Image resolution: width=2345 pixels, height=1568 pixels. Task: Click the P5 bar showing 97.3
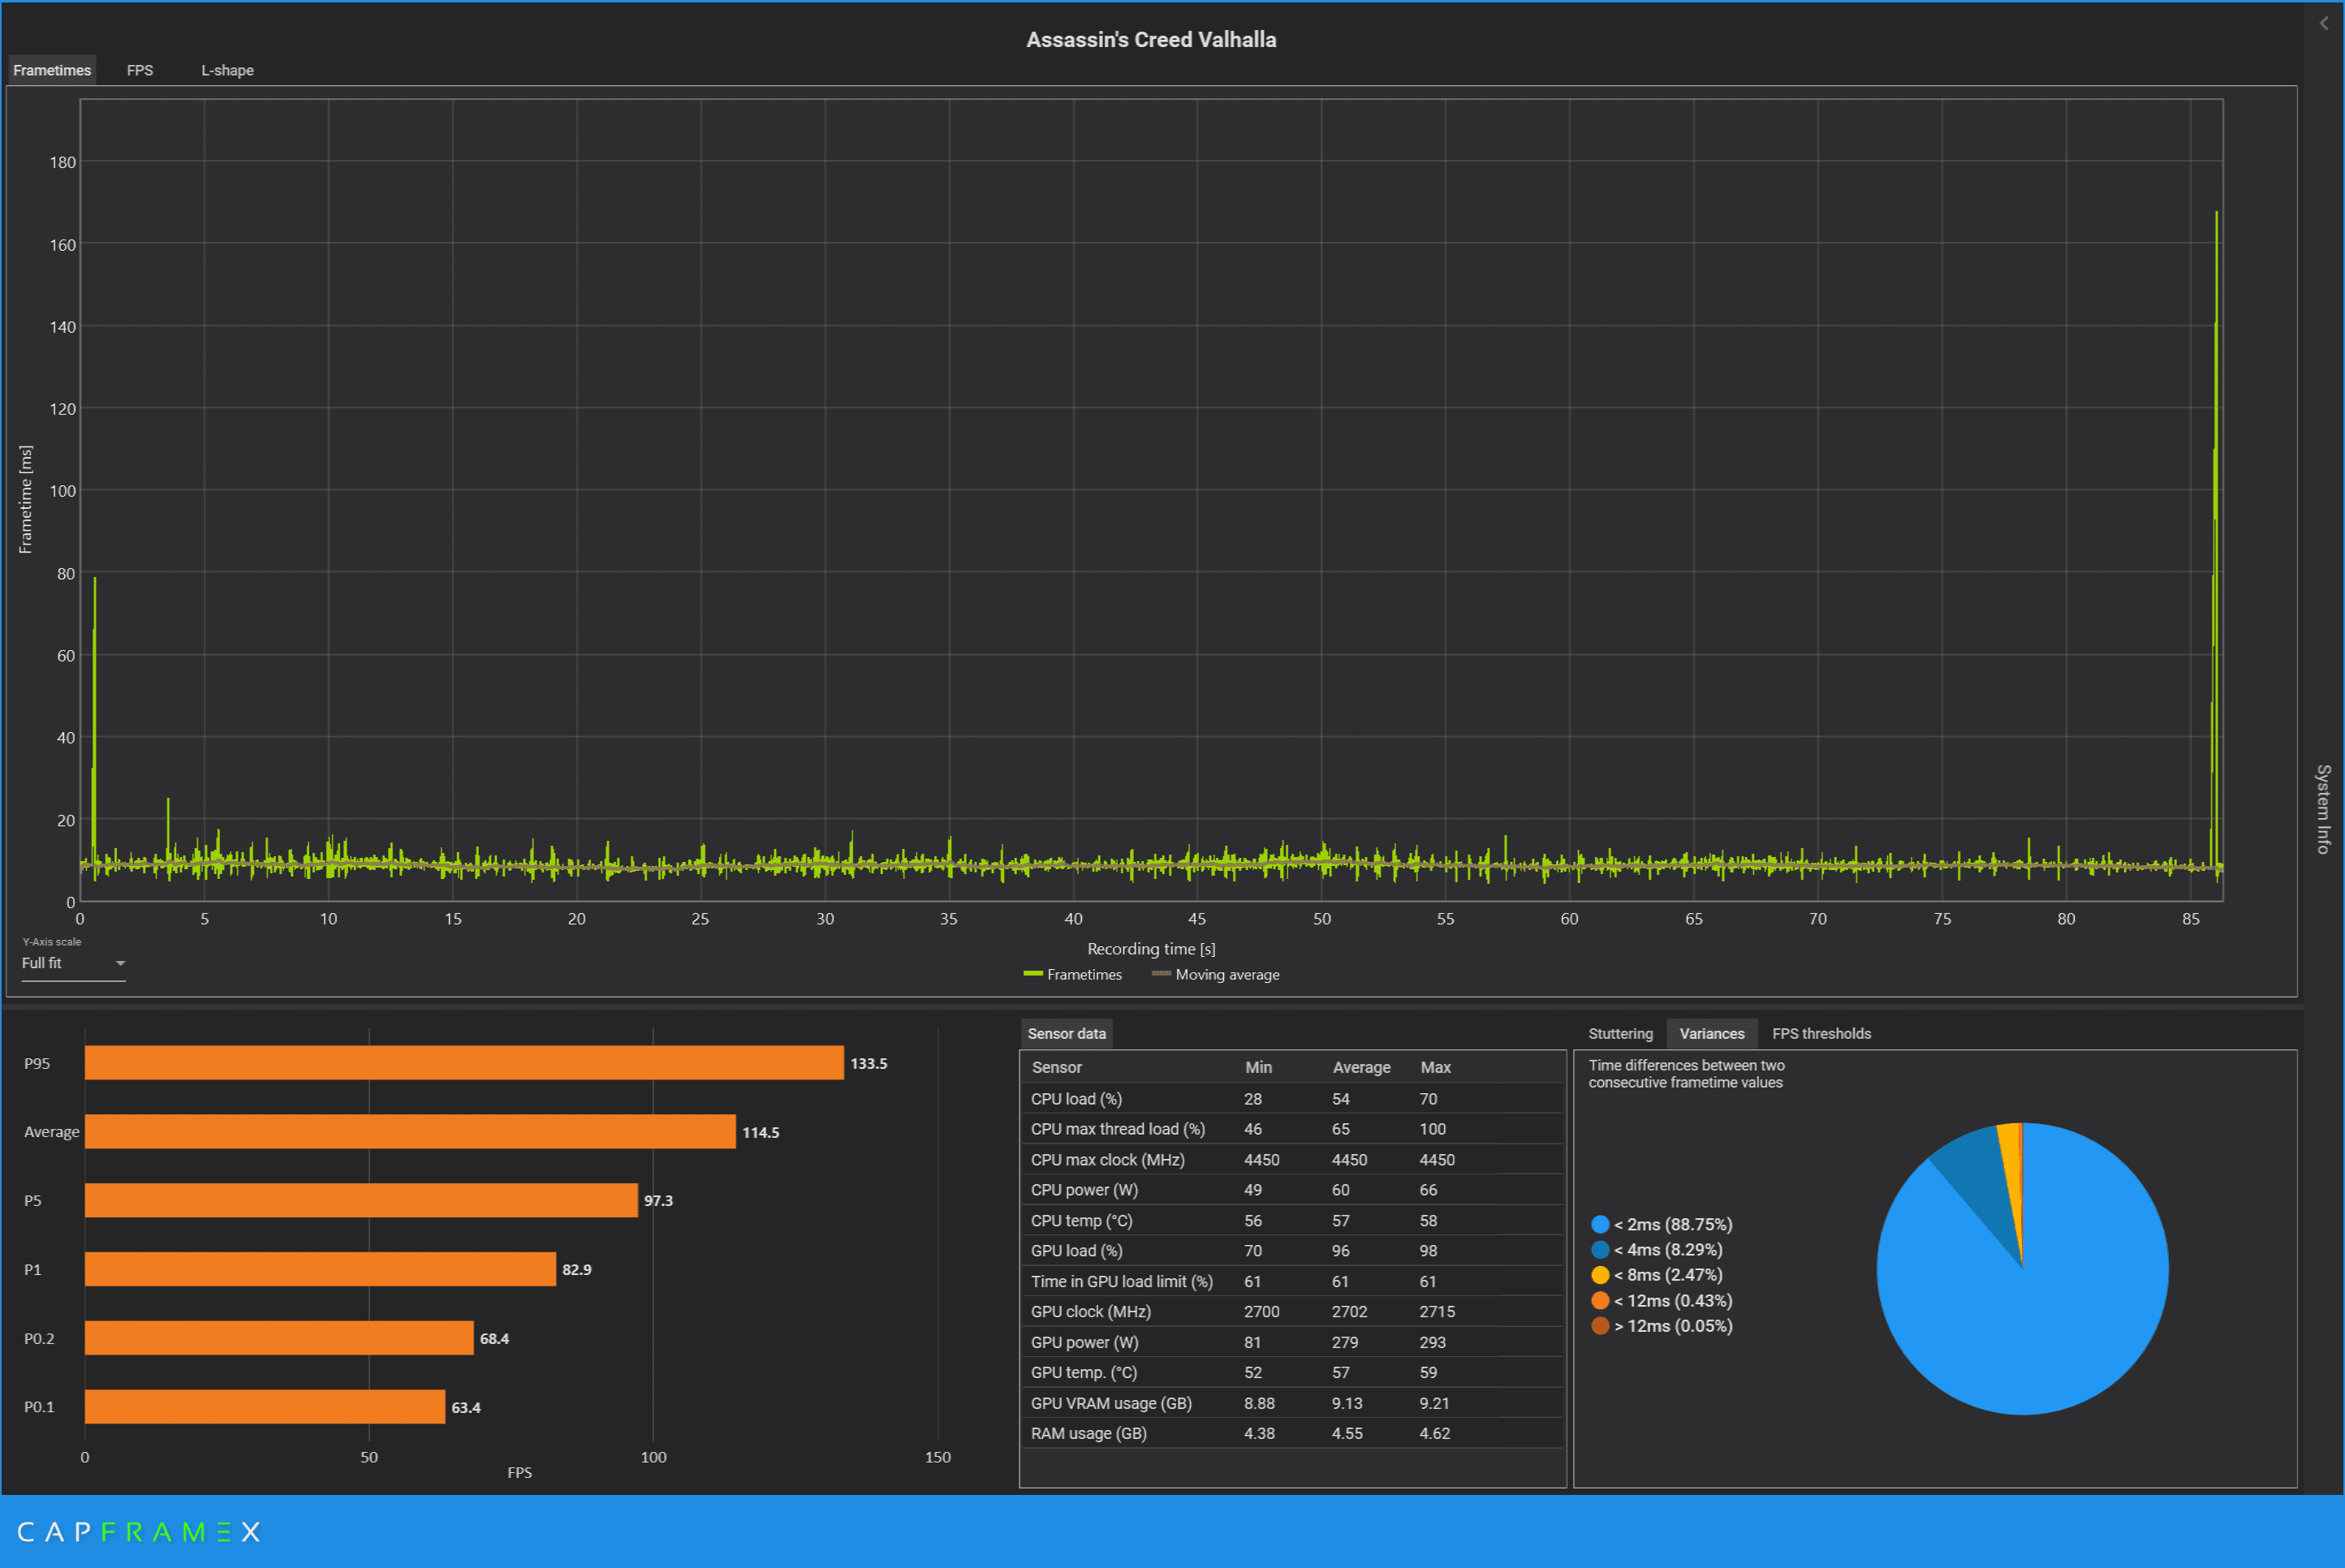[361, 1200]
